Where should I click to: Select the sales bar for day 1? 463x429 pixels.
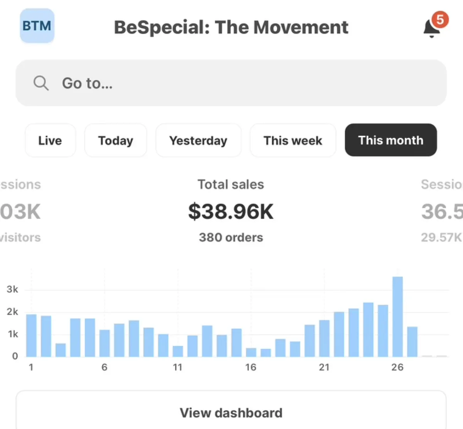pos(31,335)
